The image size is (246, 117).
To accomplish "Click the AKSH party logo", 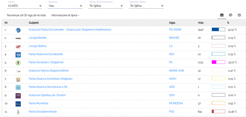I will coord(18,79).
